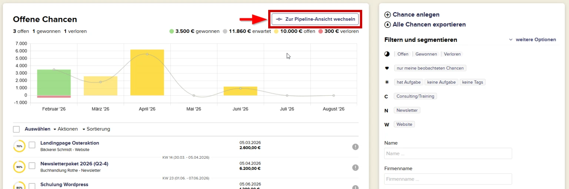Open the Schulung Wordpress chance link
This screenshot has width=569, height=189.
coord(64,185)
